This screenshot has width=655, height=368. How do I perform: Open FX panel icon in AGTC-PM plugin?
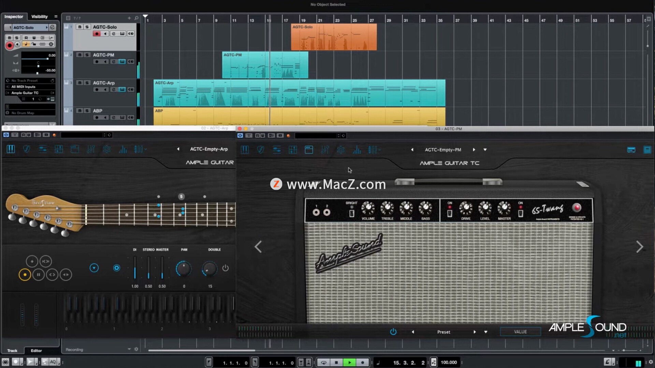coord(293,150)
